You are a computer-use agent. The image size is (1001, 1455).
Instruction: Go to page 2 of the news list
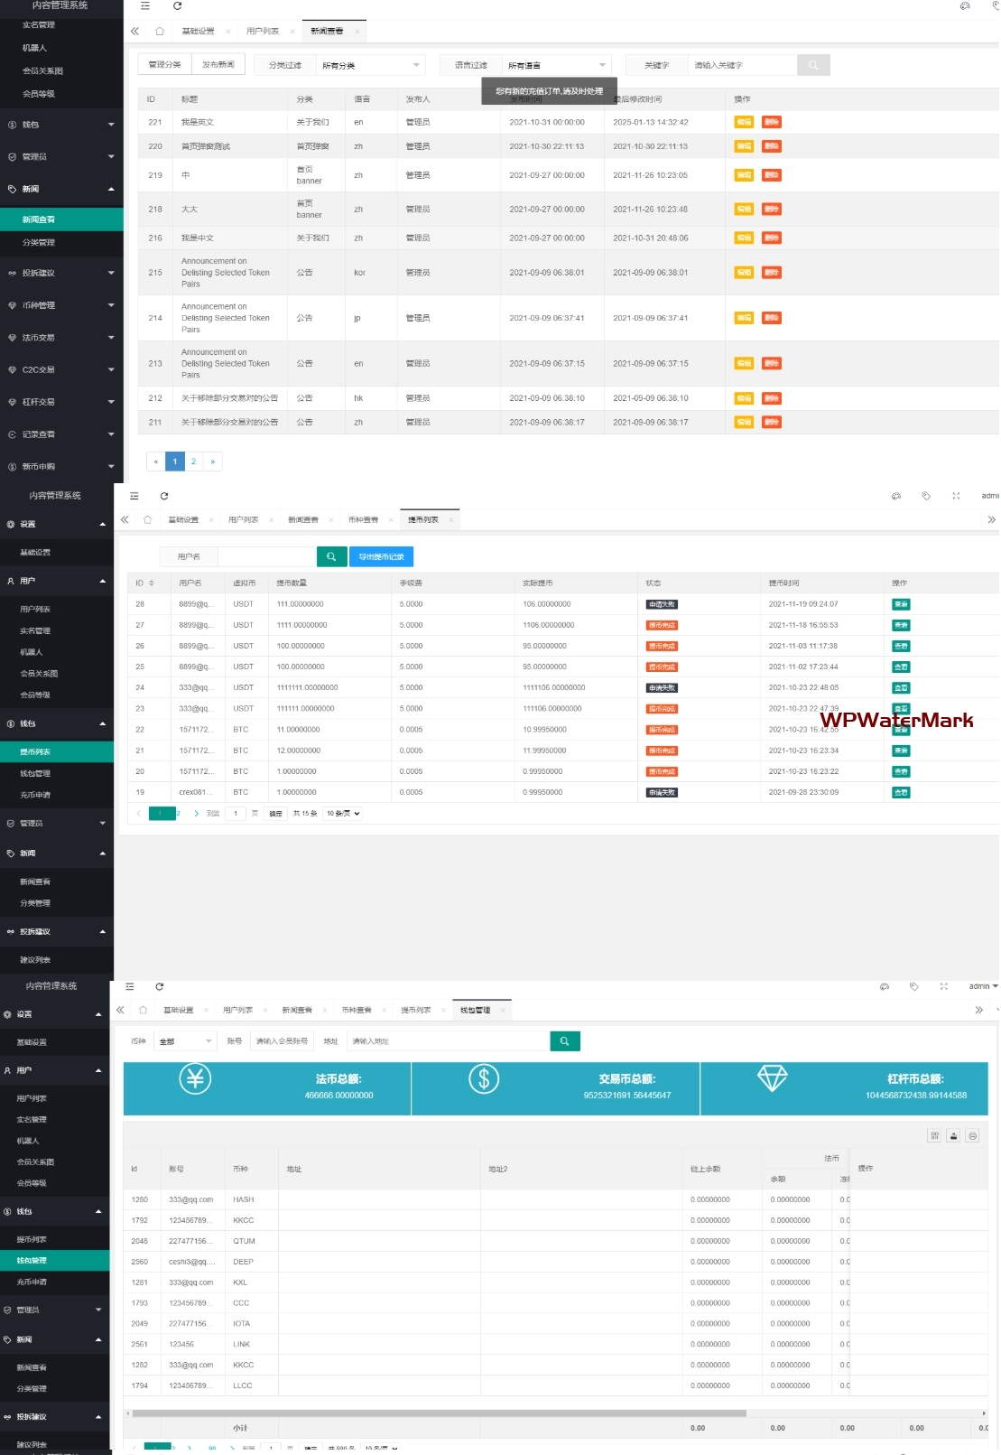[x=193, y=462]
